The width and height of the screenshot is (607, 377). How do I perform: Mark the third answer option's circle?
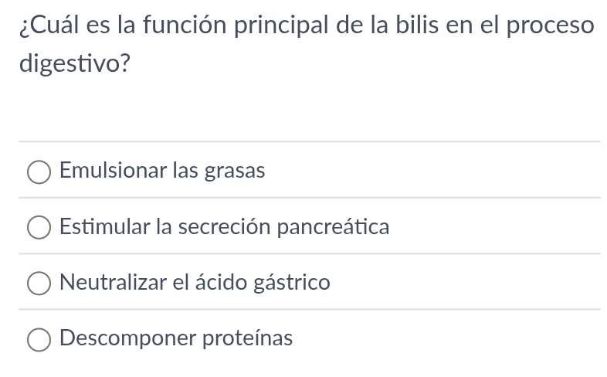click(x=39, y=284)
